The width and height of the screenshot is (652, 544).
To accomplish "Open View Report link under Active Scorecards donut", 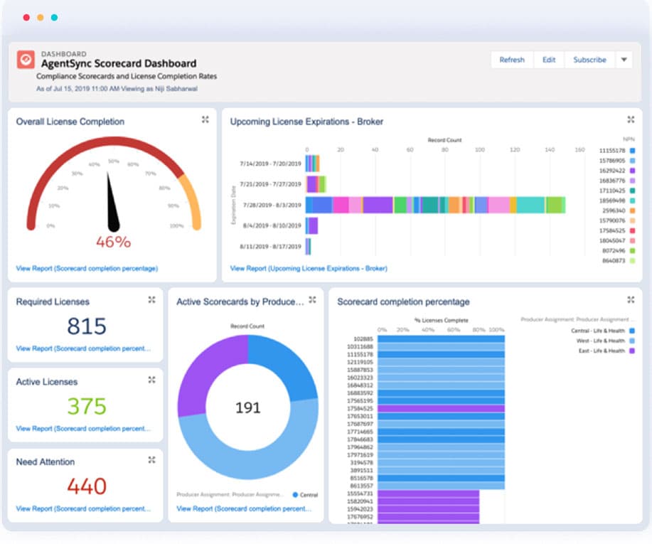I will point(244,508).
